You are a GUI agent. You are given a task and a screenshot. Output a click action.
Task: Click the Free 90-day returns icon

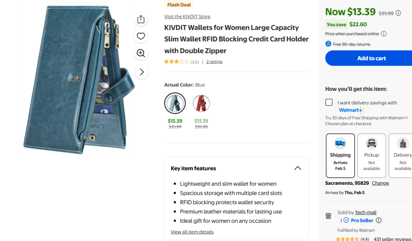coord(328,44)
